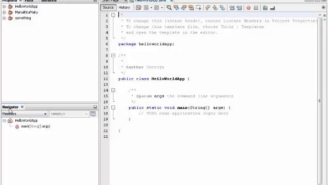328x185 pixels.
Task: Click the Back navigation toolbar icon
Action: click(146, 8)
